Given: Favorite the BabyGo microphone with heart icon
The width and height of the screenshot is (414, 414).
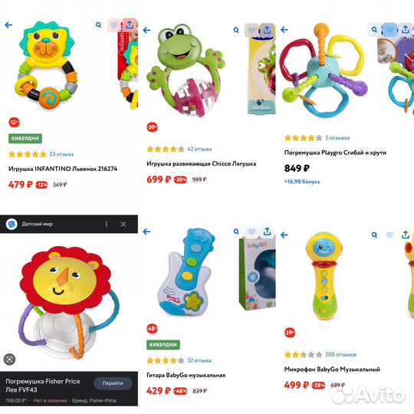Looking at the screenshot, I should (x=390, y=235).
